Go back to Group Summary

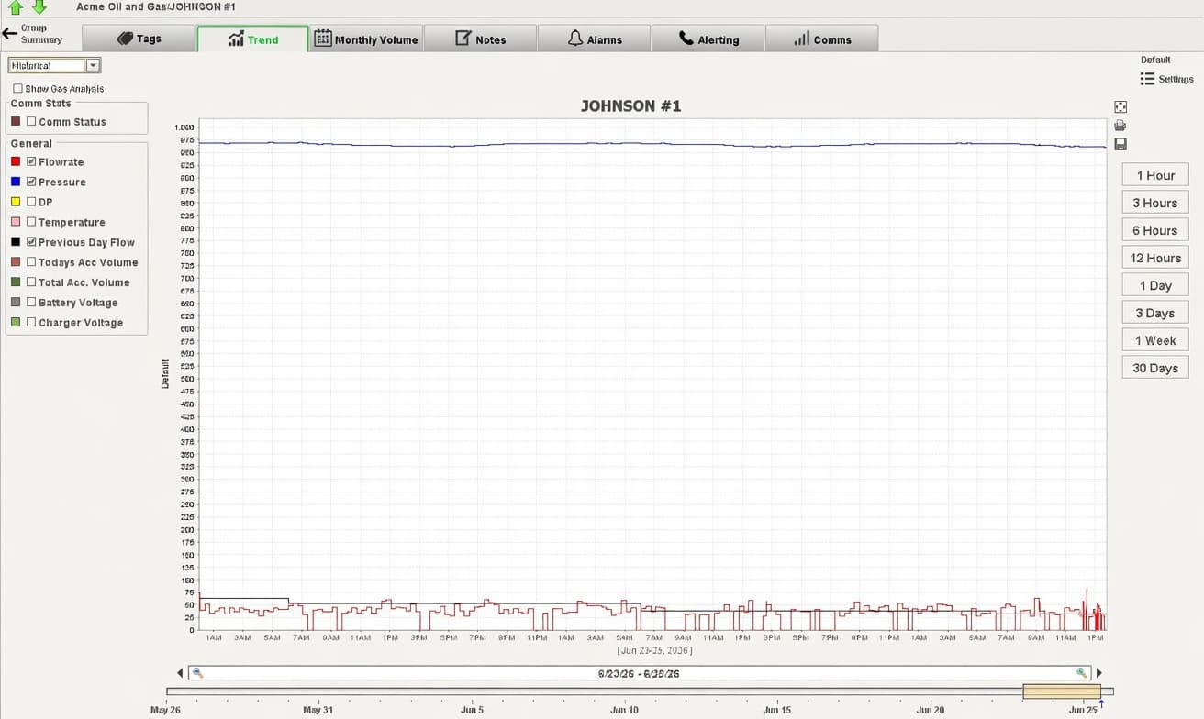33,34
